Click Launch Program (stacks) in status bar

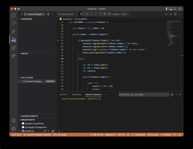click(37, 135)
